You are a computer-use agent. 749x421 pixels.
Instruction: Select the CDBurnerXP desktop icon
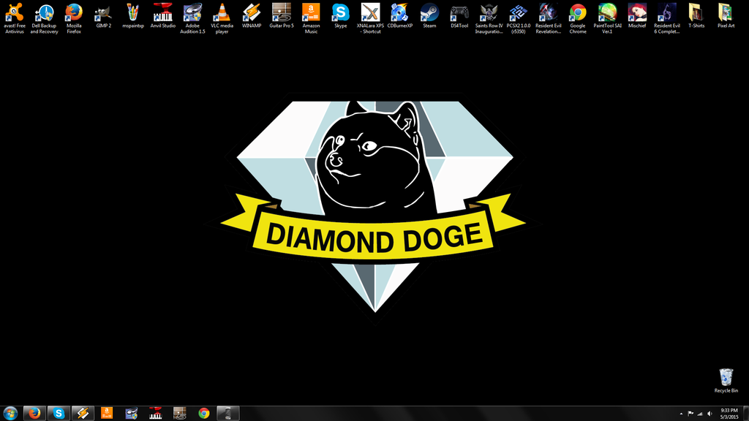400,15
